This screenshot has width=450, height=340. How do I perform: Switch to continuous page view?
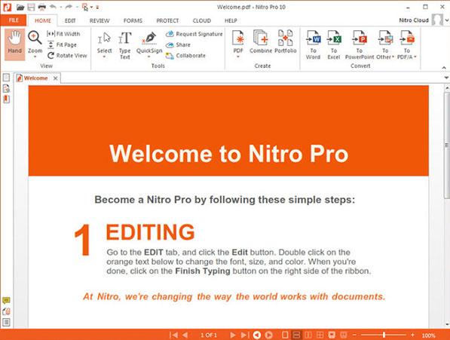point(296,335)
